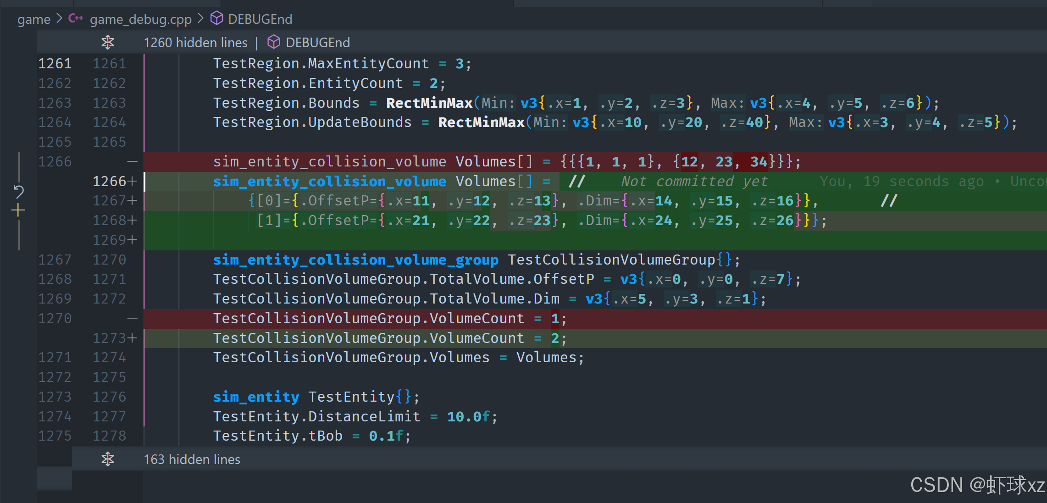The image size is (1047, 503).
Task: Click the 'Not committed yet' blame annotation
Action: point(694,182)
